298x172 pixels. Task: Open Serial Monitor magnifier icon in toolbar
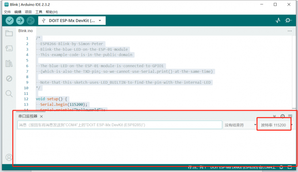coord(288,20)
